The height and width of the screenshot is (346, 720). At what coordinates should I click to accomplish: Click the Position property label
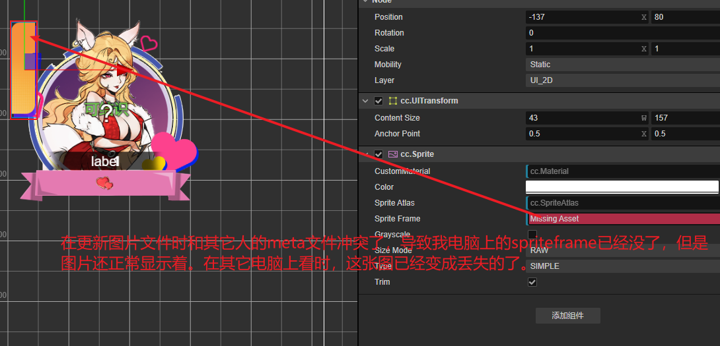pos(388,17)
